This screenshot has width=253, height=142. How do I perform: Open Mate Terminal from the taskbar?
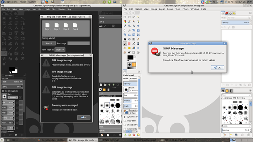(x=111, y=140)
